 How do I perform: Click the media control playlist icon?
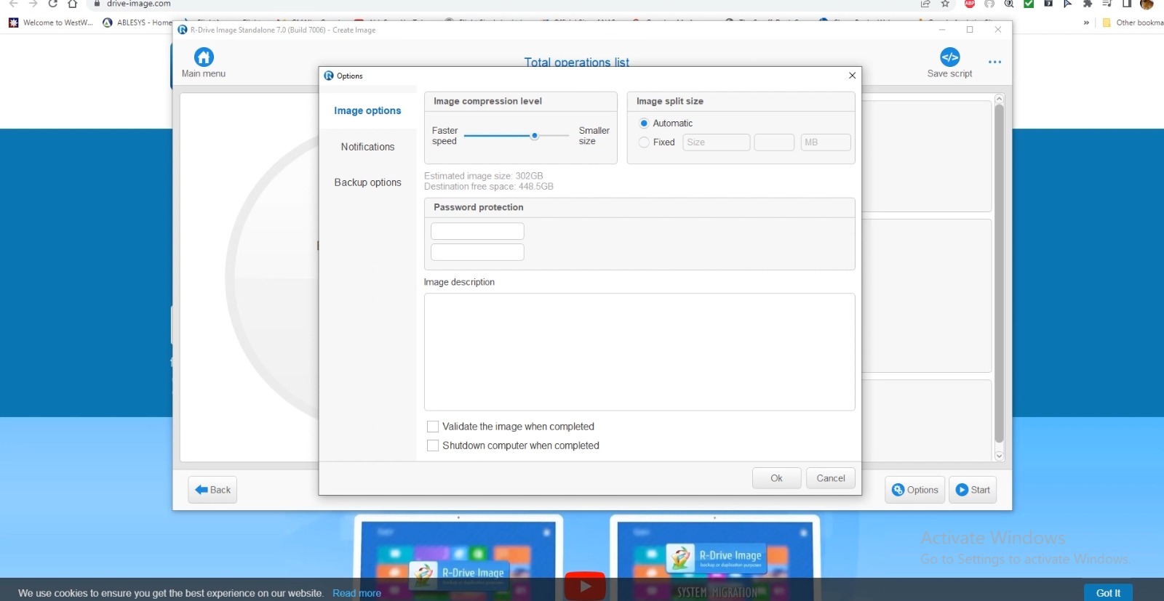coord(1107,4)
